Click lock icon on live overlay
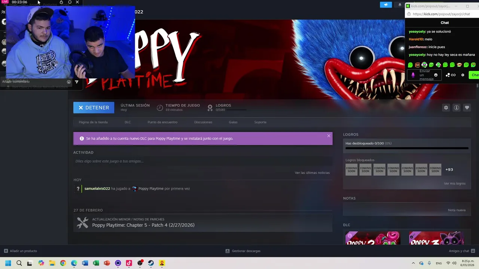This screenshot has height=269, width=479. (61, 2)
